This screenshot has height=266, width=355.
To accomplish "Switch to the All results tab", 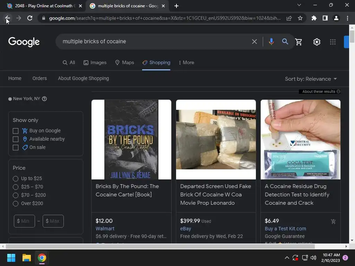I will tap(69, 63).
